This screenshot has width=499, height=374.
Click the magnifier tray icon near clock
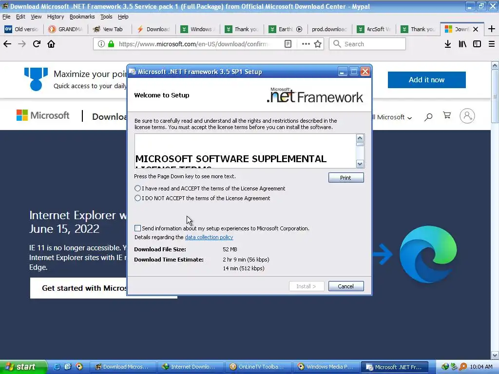click(x=463, y=367)
